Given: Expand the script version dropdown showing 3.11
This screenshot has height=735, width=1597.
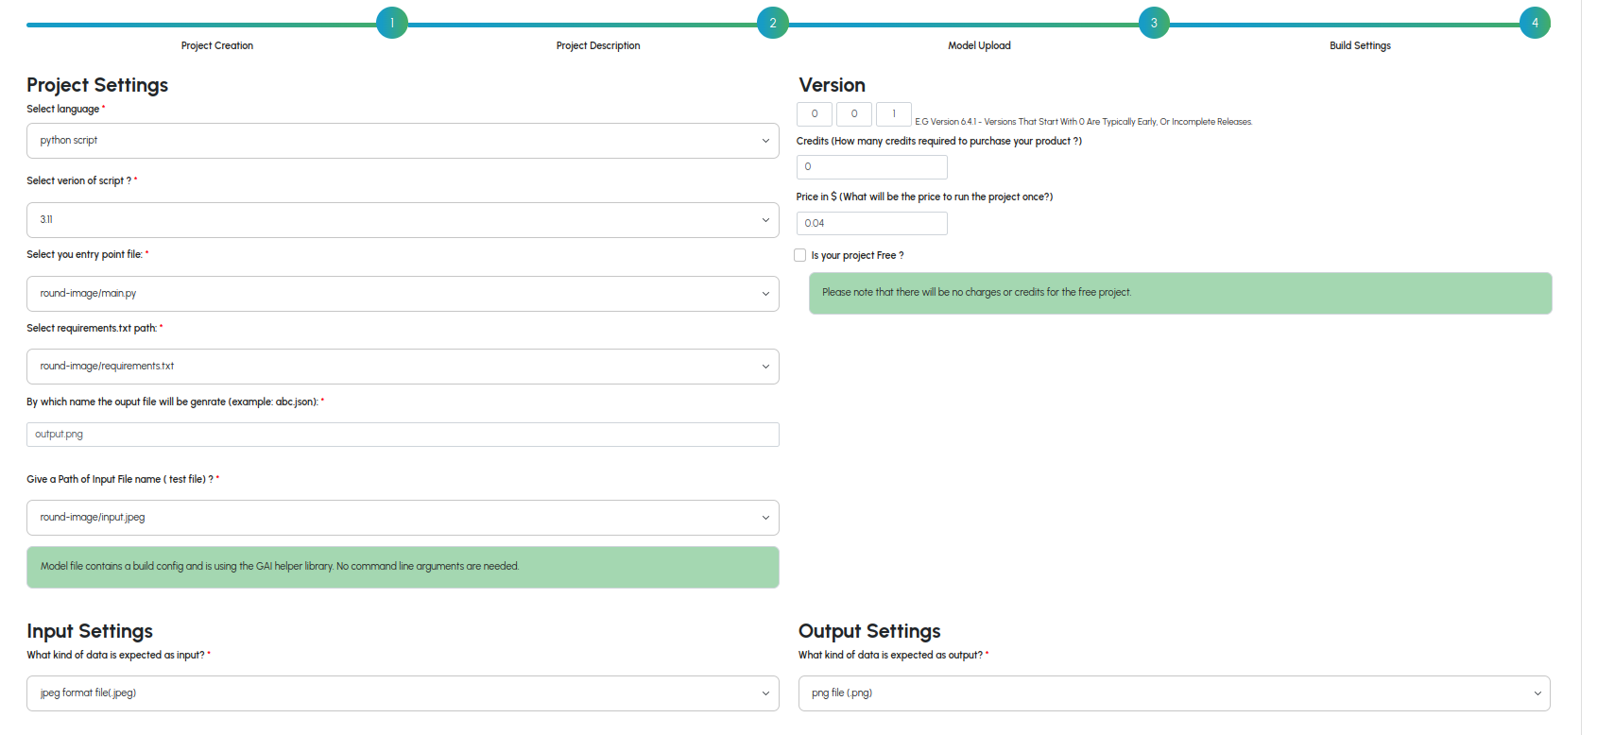Looking at the screenshot, I should (x=403, y=220).
